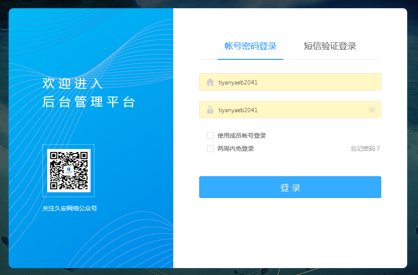This screenshot has height=275, width=418.
Task: Click the 后台管理平台 title text
Action: pyautogui.click(x=89, y=102)
